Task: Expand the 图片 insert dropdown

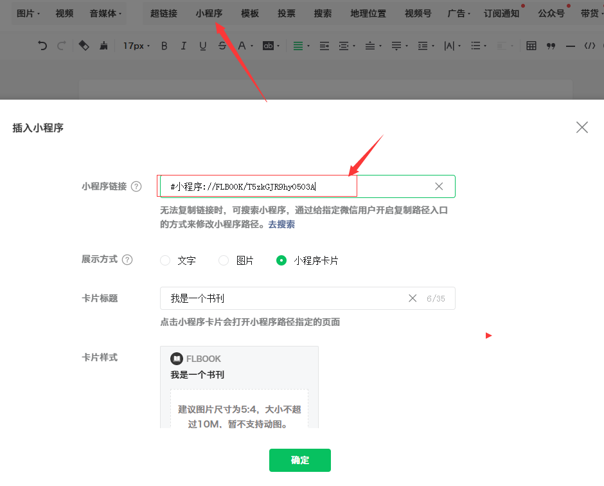Action: [x=28, y=14]
